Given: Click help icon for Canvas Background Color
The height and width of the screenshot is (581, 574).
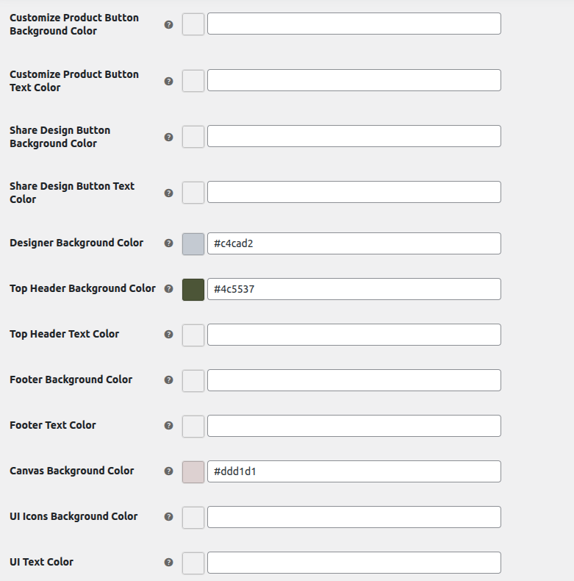Looking at the screenshot, I should point(168,471).
